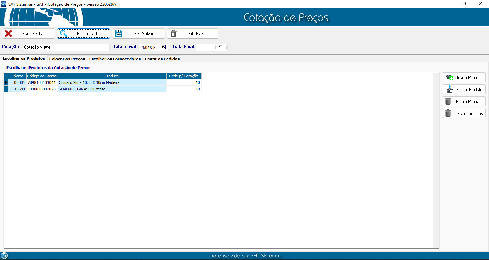Open the Data Inicial calendar picker
489x260 pixels.
pos(163,48)
